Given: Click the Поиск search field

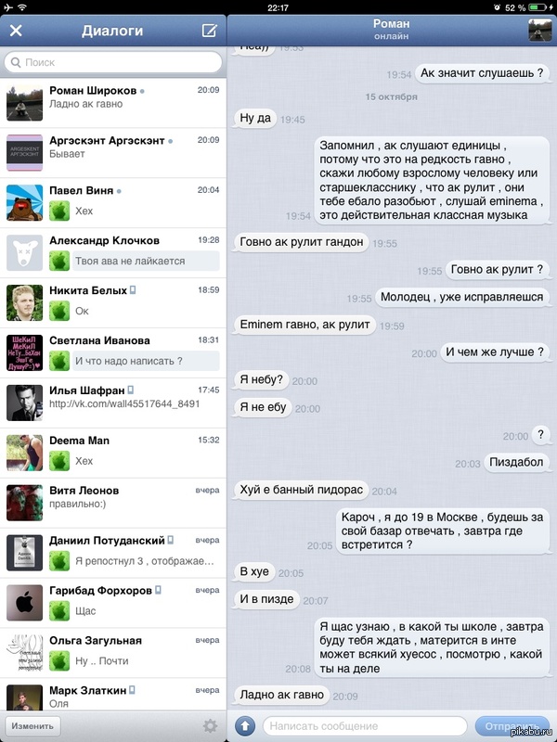Looking at the screenshot, I should [x=112, y=62].
